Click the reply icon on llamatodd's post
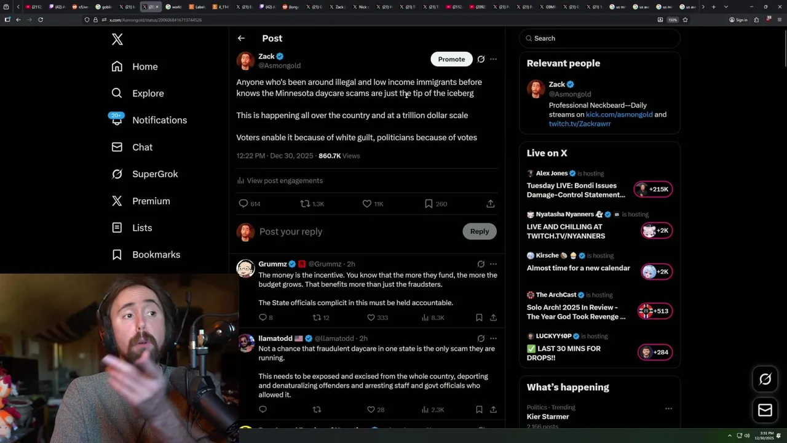 click(x=263, y=409)
